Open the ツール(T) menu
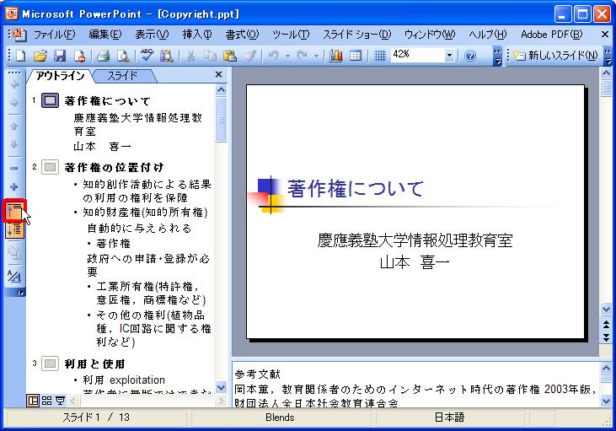 pos(291,35)
